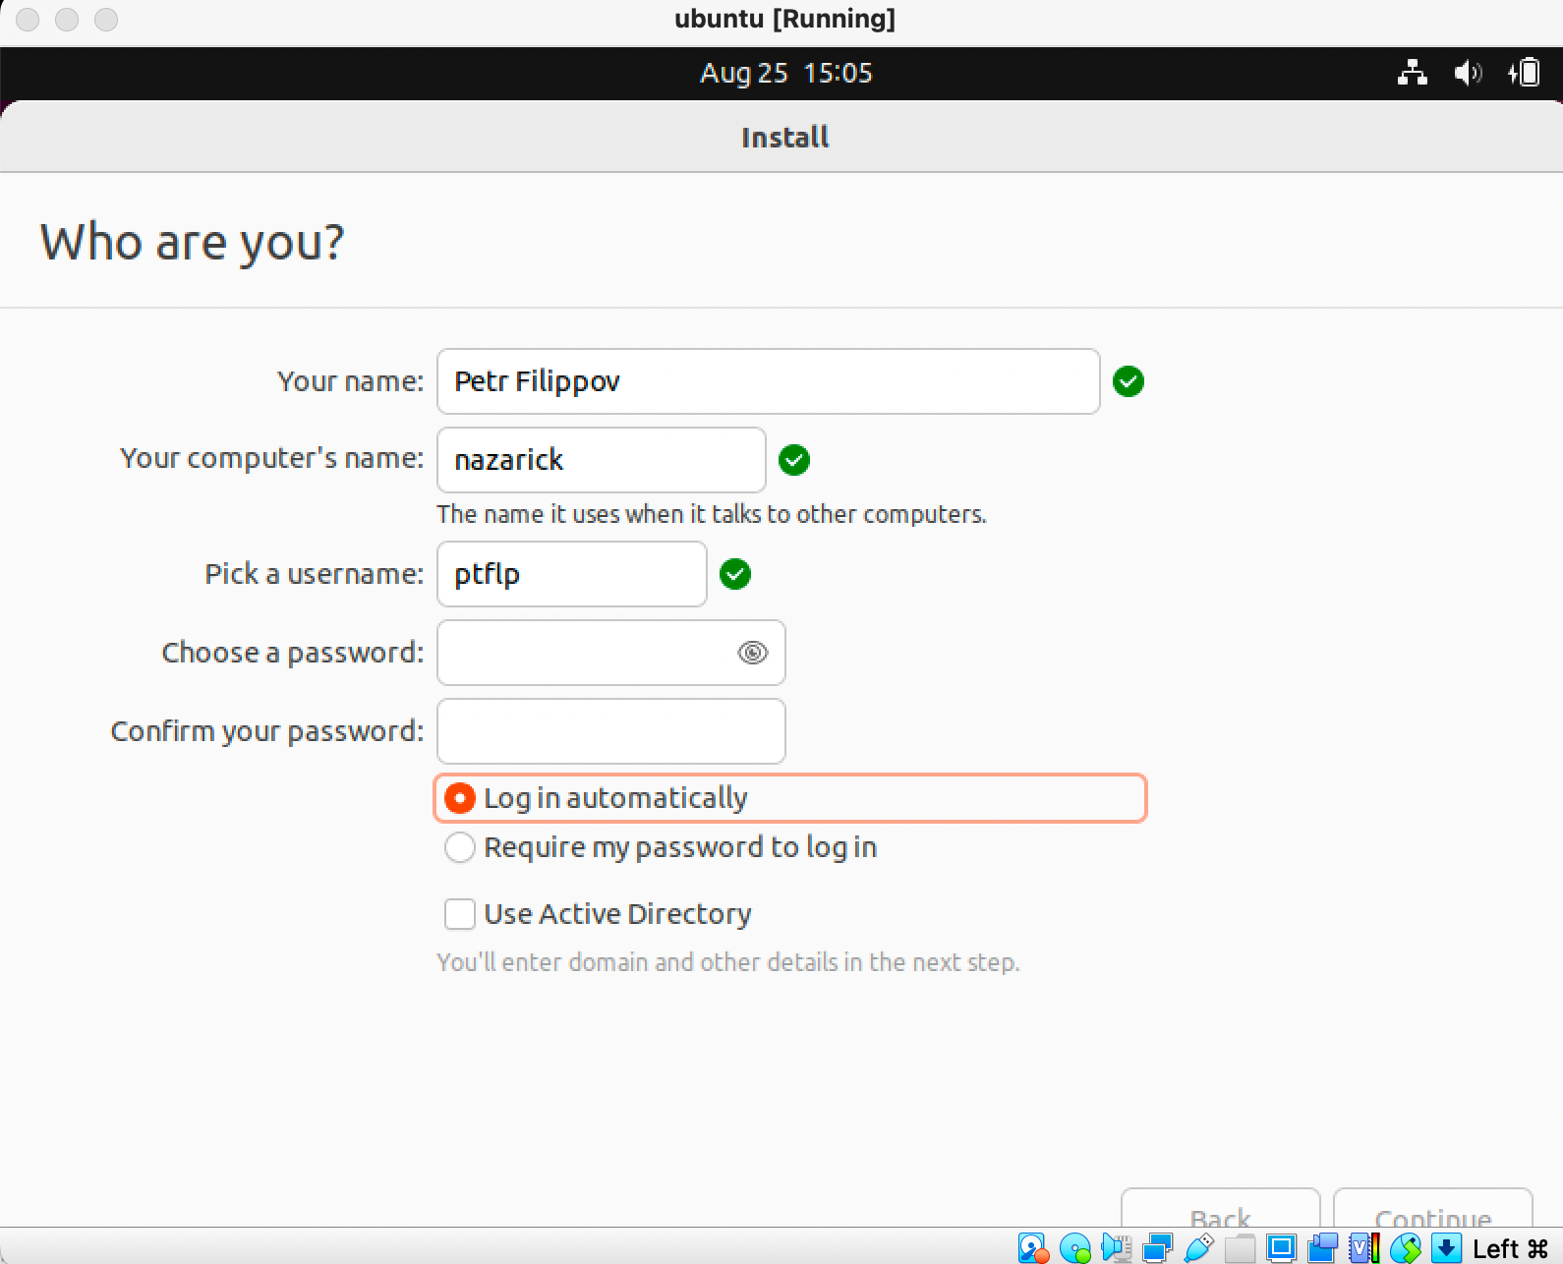Click the VirtualBox hard disk activity icon
The image size is (1563, 1264).
point(1032,1248)
